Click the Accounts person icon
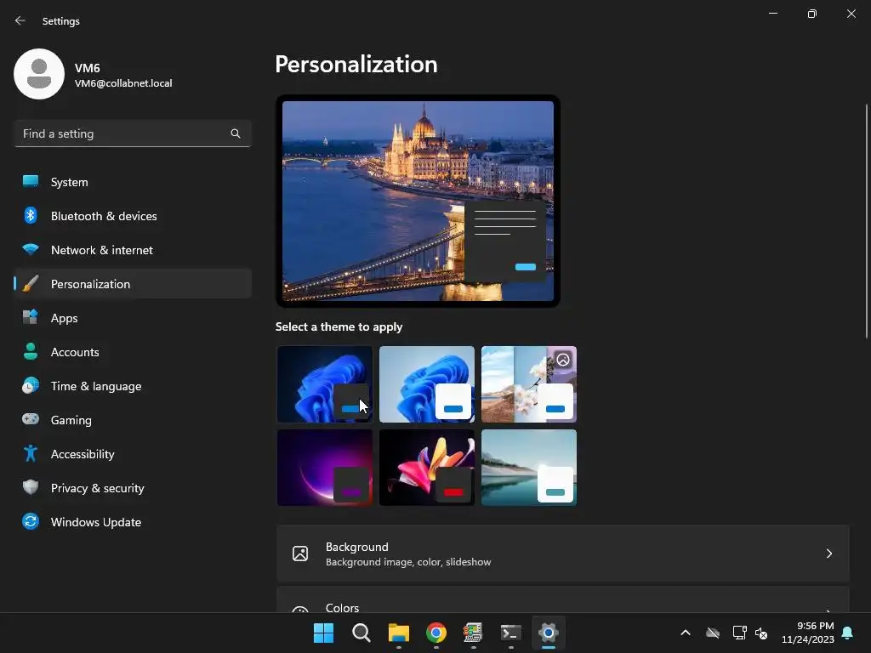 pyautogui.click(x=31, y=351)
